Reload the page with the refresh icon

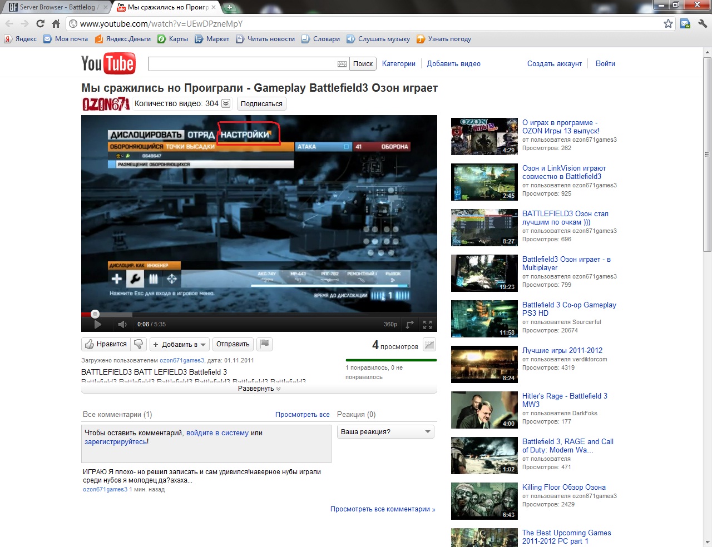[x=40, y=23]
